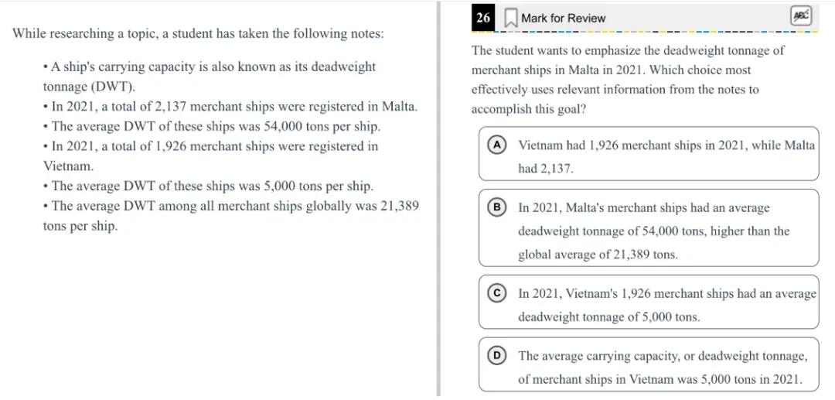The height and width of the screenshot is (400, 835).
Task: Select the circled letter D option marker
Action: pyautogui.click(x=497, y=356)
